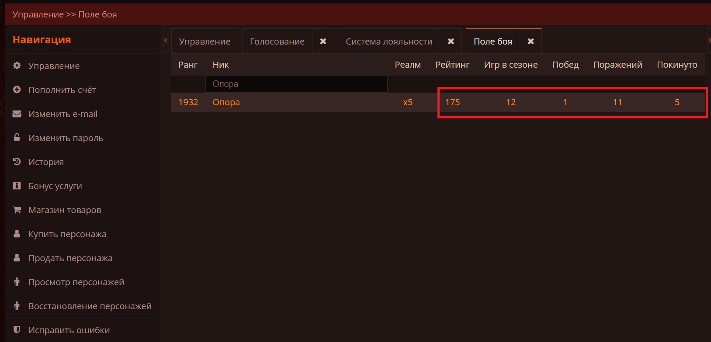Click the unlock icon for Изменить пароль
This screenshot has width=711, height=342.
(x=17, y=138)
